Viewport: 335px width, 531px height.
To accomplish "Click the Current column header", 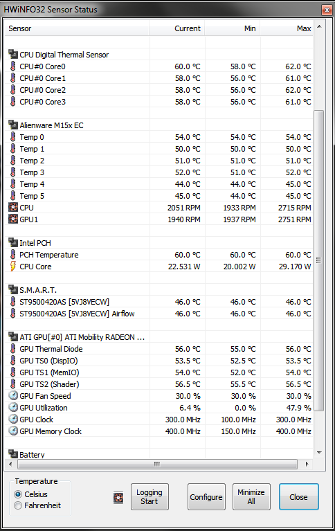I will pyautogui.click(x=176, y=28).
